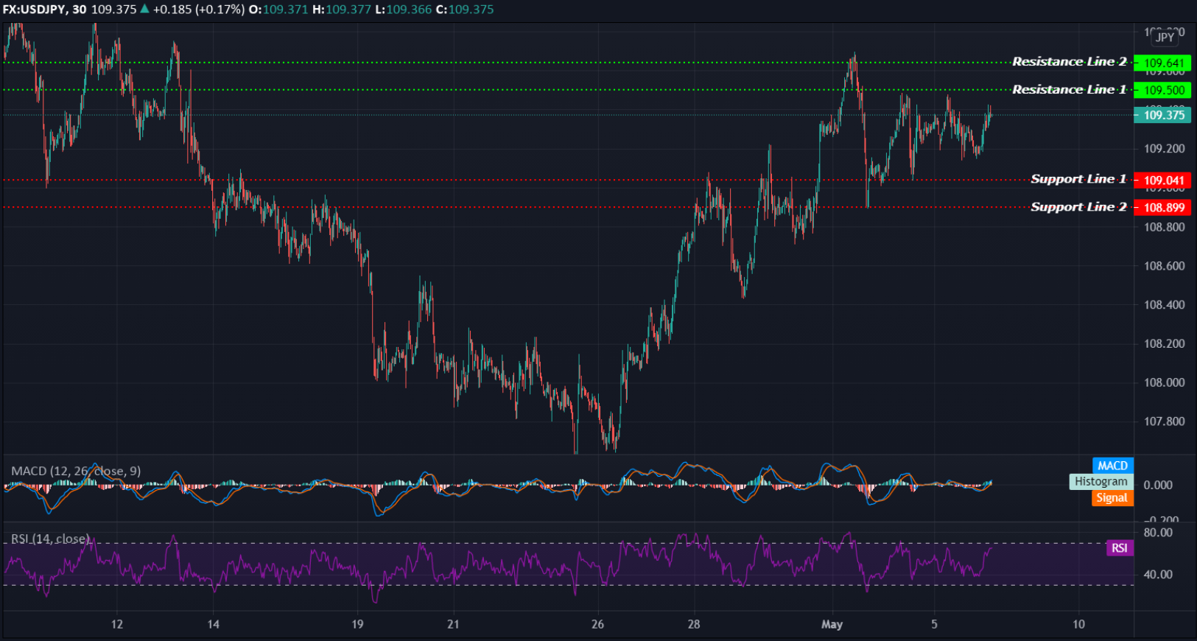This screenshot has width=1197, height=641.
Task: Click the 108.600 price axis label
Action: tap(1164, 266)
